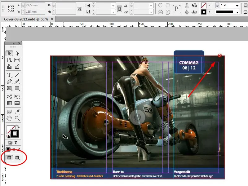Select the Note tool
Viewport: 248px width, 186px height.
[x=9, y=112]
